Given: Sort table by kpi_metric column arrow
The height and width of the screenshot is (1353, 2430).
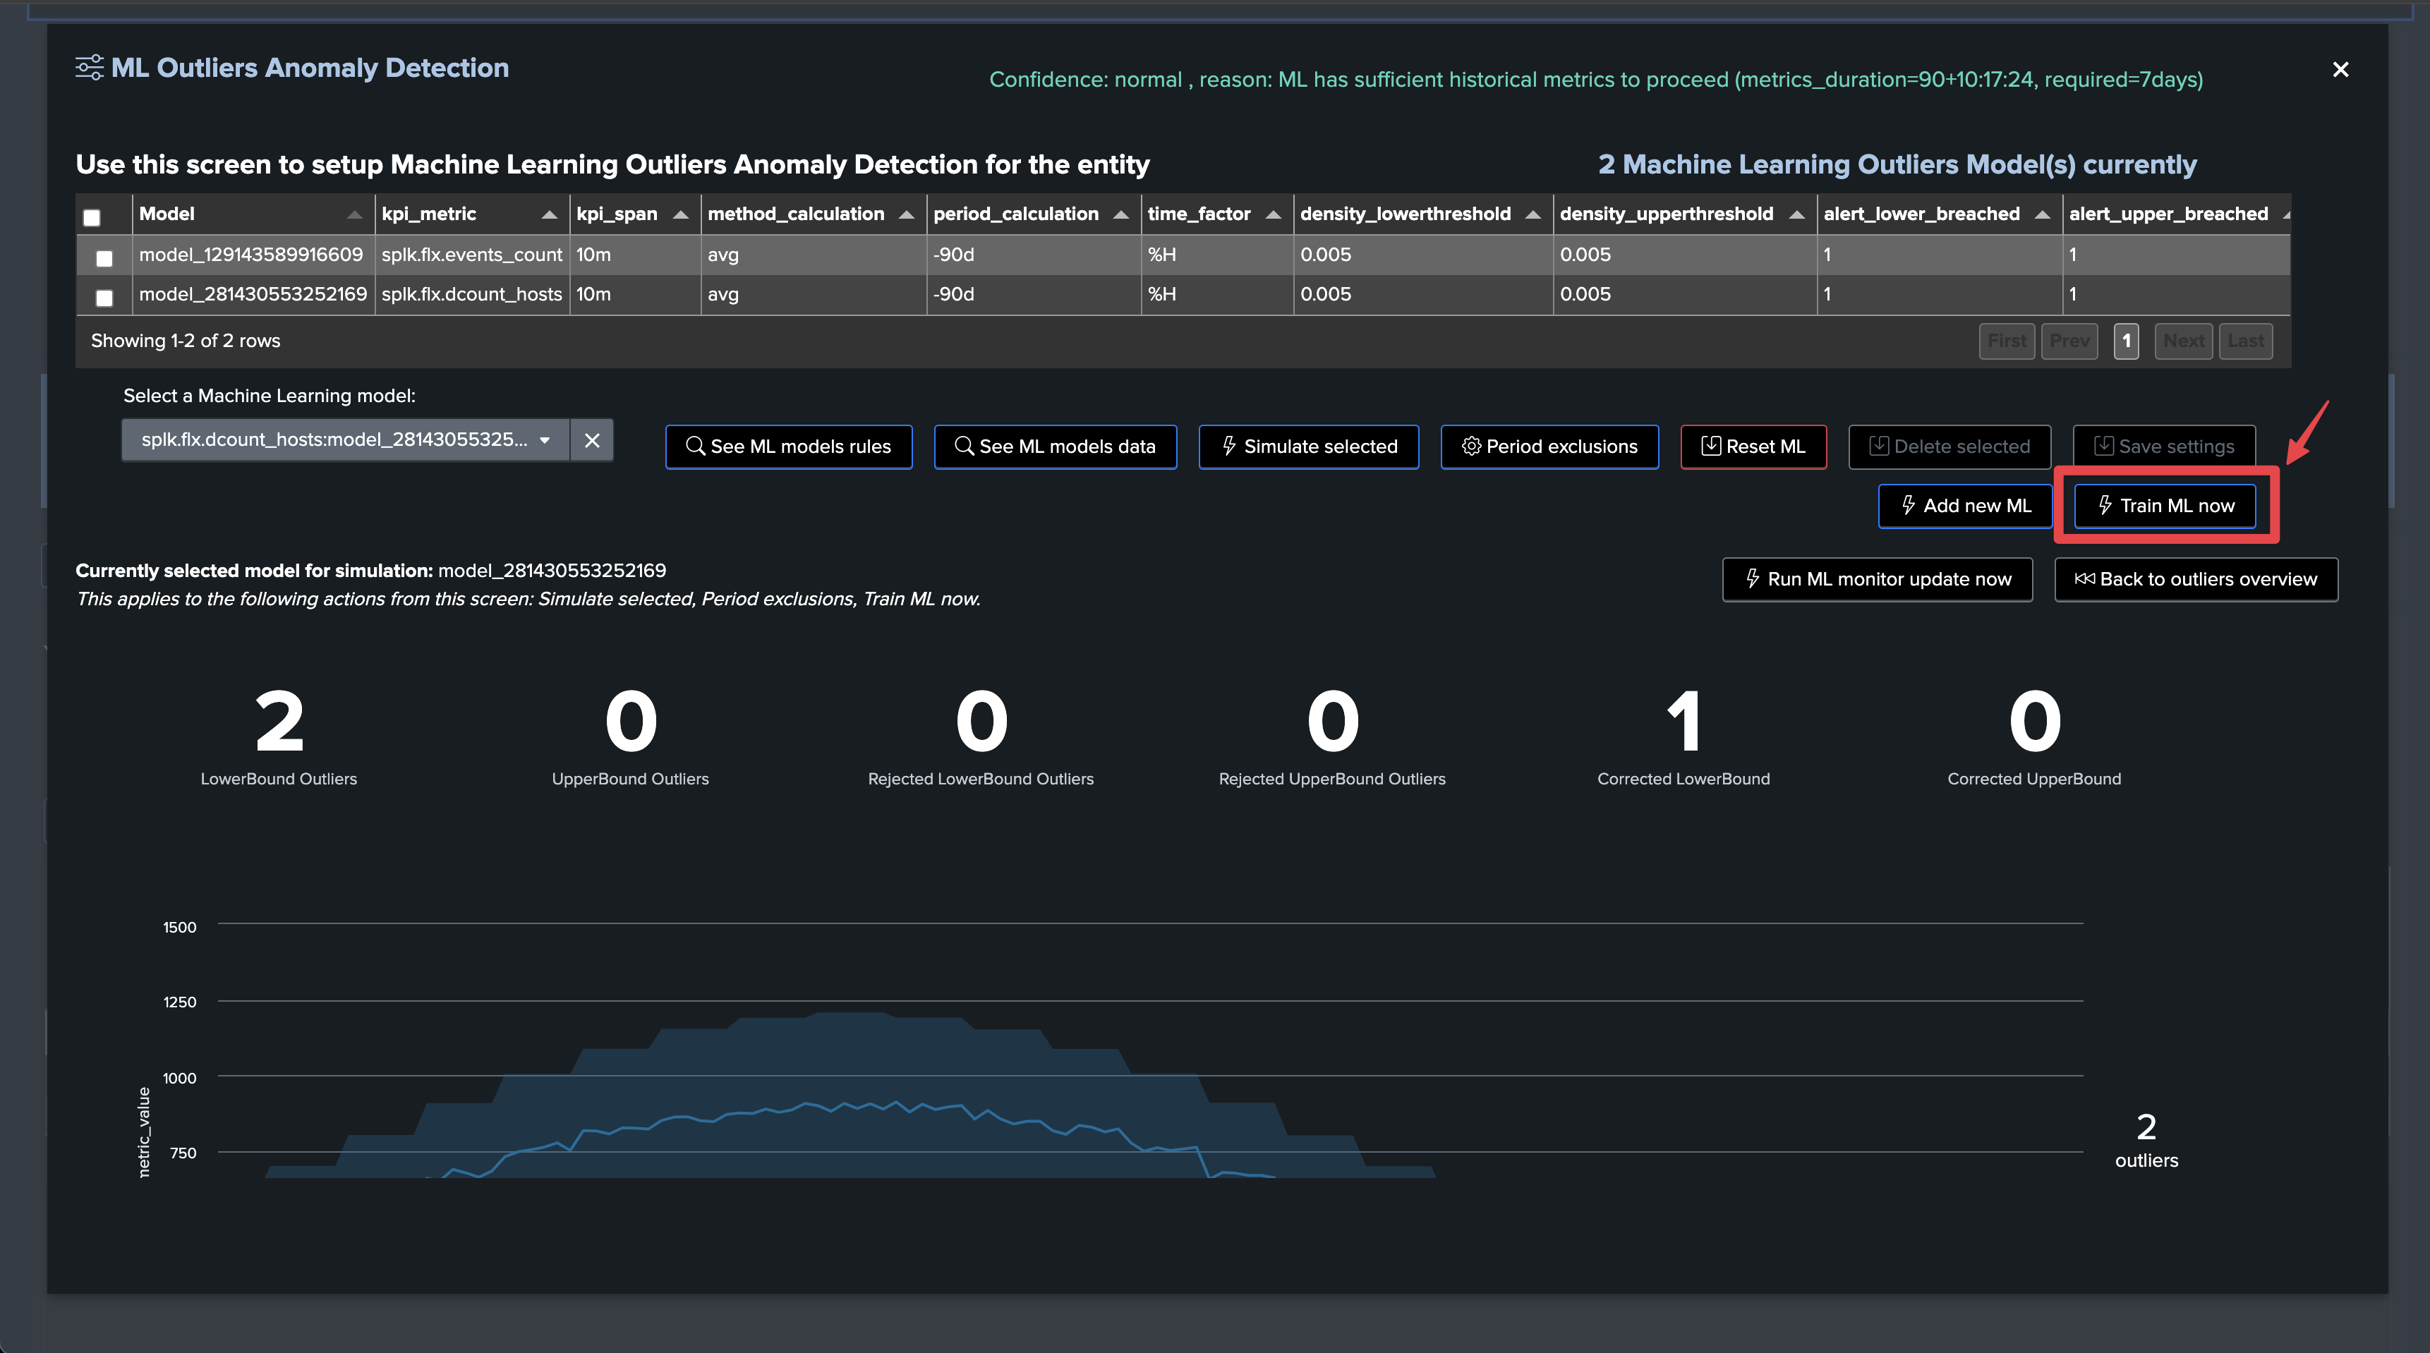Looking at the screenshot, I should 549,215.
